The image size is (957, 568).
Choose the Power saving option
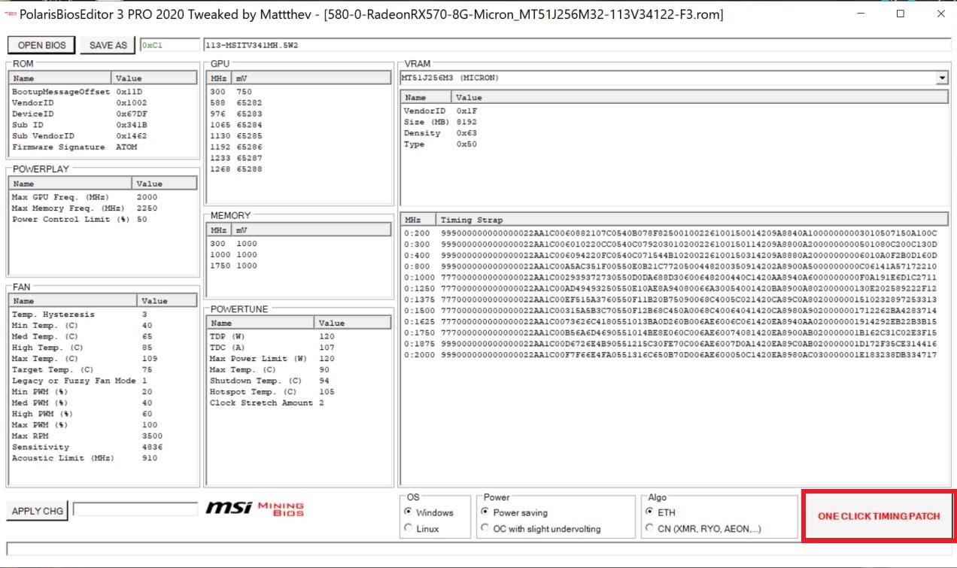[486, 512]
